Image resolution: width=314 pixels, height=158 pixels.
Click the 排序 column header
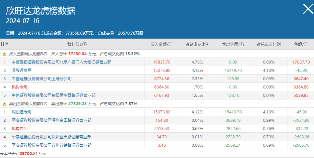(x=5, y=44)
